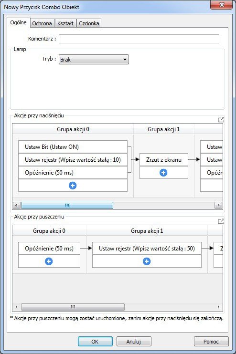Open help with the Pomoc button
This screenshot has width=236, height=354.
click(211, 342)
